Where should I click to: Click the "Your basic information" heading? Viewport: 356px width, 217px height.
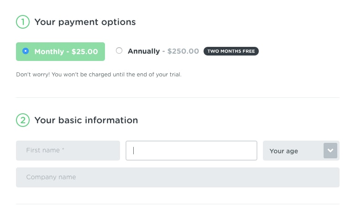pos(86,120)
